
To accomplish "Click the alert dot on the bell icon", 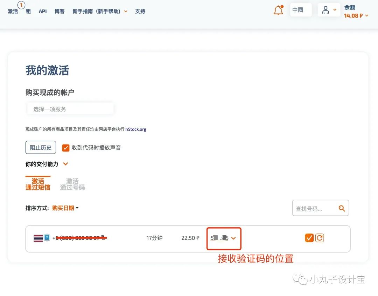I will 281,6.
